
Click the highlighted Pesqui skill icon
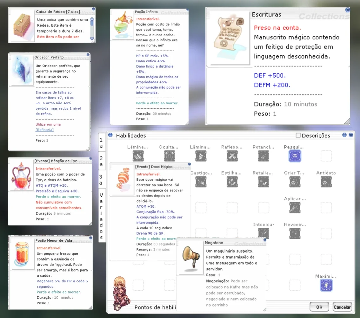295,156
